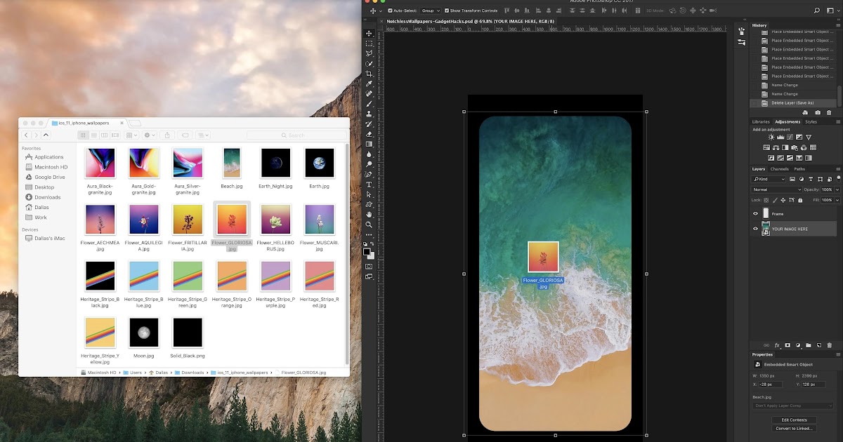Select the Clone Stamp tool

(x=370, y=114)
